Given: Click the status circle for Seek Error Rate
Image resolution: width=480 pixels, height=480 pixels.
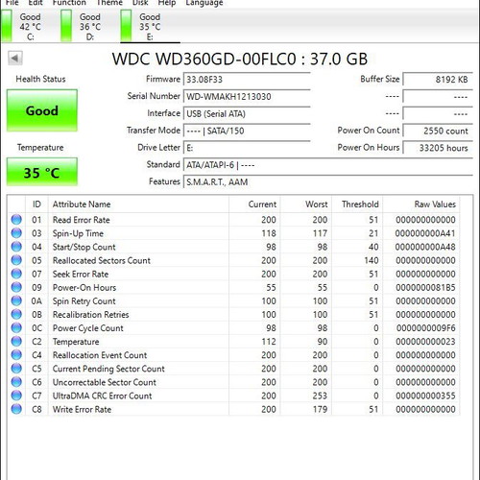Looking at the screenshot, I should [x=16, y=274].
